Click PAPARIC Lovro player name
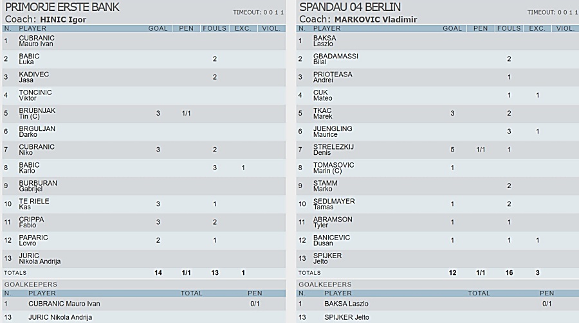This screenshot has height=323, width=579. (33, 240)
